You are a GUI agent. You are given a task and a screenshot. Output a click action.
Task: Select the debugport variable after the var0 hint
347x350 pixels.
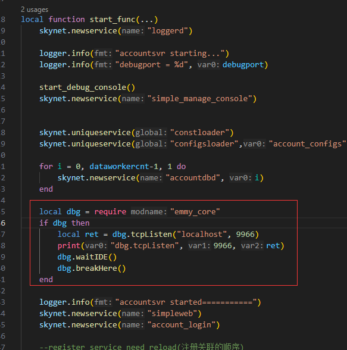click(243, 65)
